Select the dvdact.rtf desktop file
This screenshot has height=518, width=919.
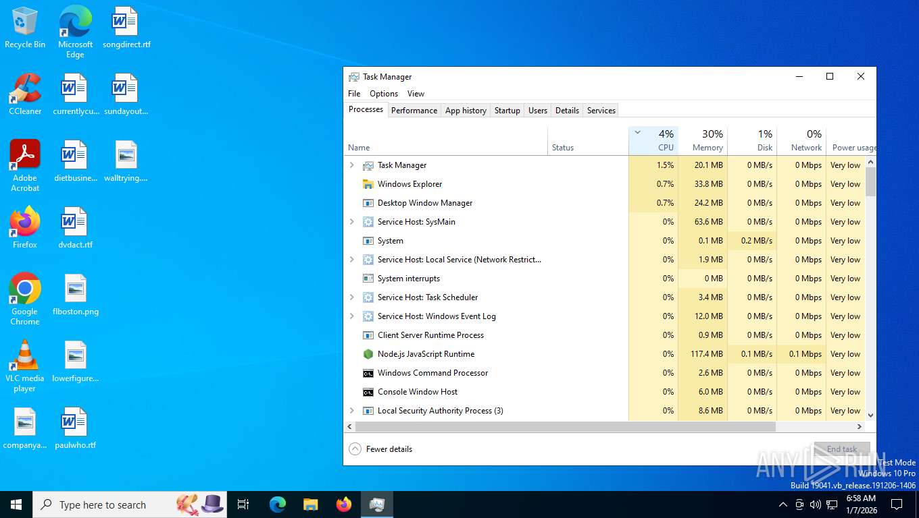coord(76,228)
